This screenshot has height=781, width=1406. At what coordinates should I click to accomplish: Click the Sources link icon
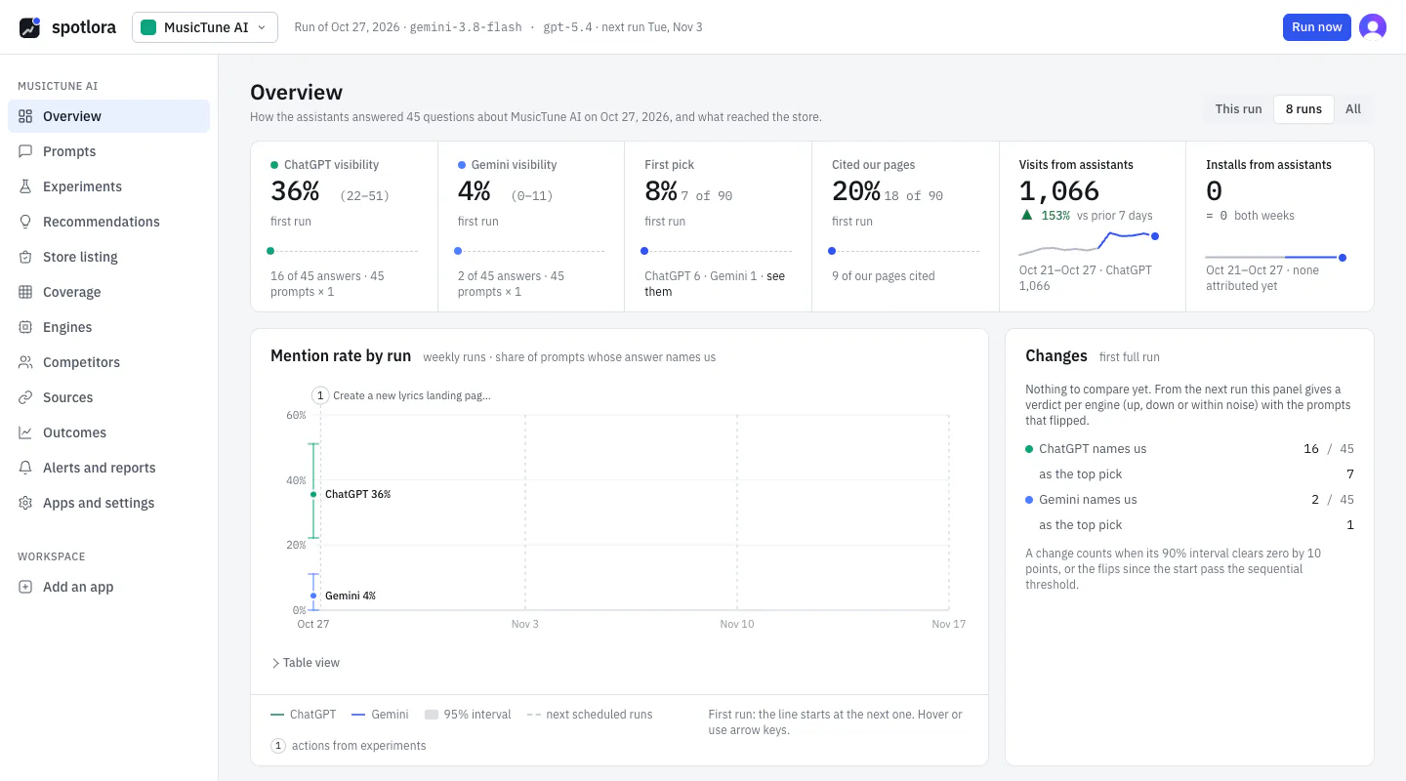25,397
